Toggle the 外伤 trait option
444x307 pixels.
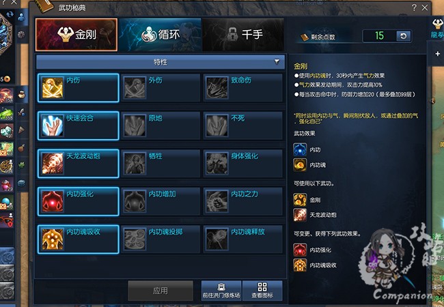point(161,88)
